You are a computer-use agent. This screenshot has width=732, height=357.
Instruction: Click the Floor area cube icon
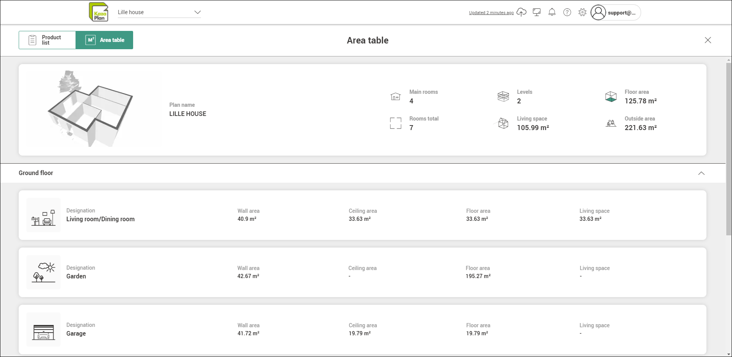[611, 96]
